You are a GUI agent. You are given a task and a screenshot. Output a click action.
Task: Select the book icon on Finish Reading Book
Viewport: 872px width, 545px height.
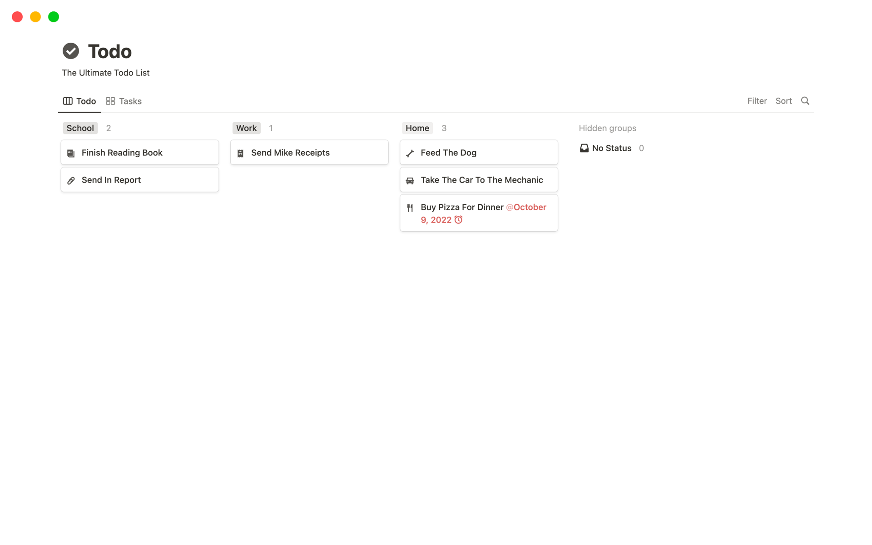71,153
